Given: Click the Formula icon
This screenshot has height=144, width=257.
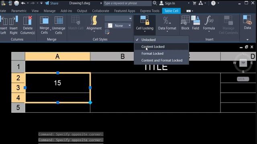Looking at the screenshot, I should pyautogui.click(x=209, y=20).
